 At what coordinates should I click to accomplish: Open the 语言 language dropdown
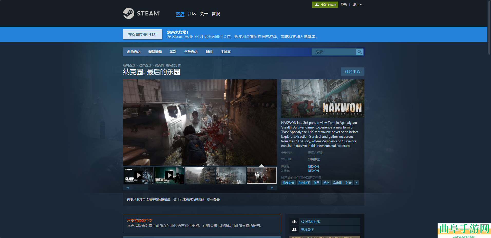point(357,5)
